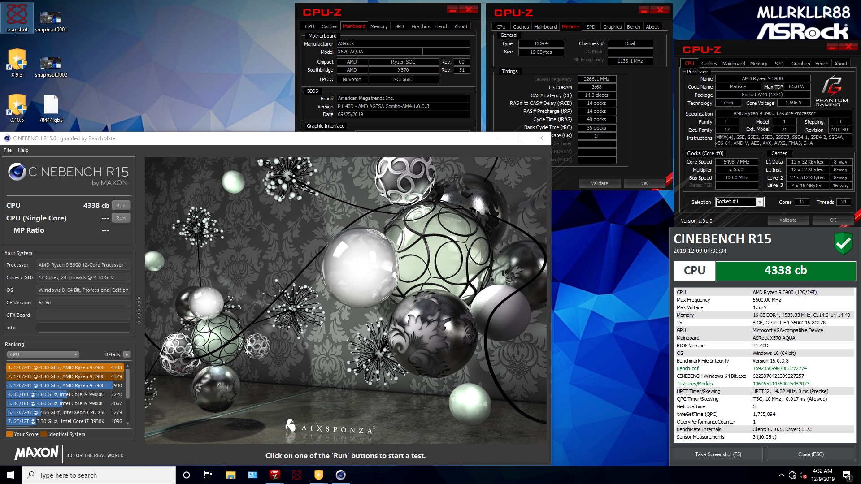Click Validate in the CPU CPU-Z window

(x=788, y=220)
